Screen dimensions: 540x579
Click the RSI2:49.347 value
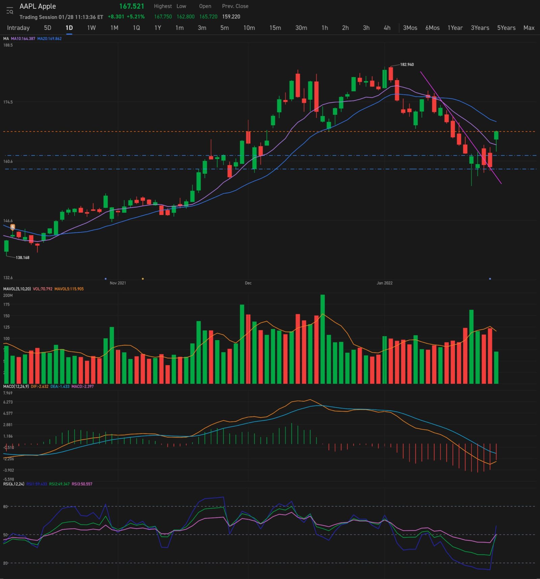(x=59, y=484)
